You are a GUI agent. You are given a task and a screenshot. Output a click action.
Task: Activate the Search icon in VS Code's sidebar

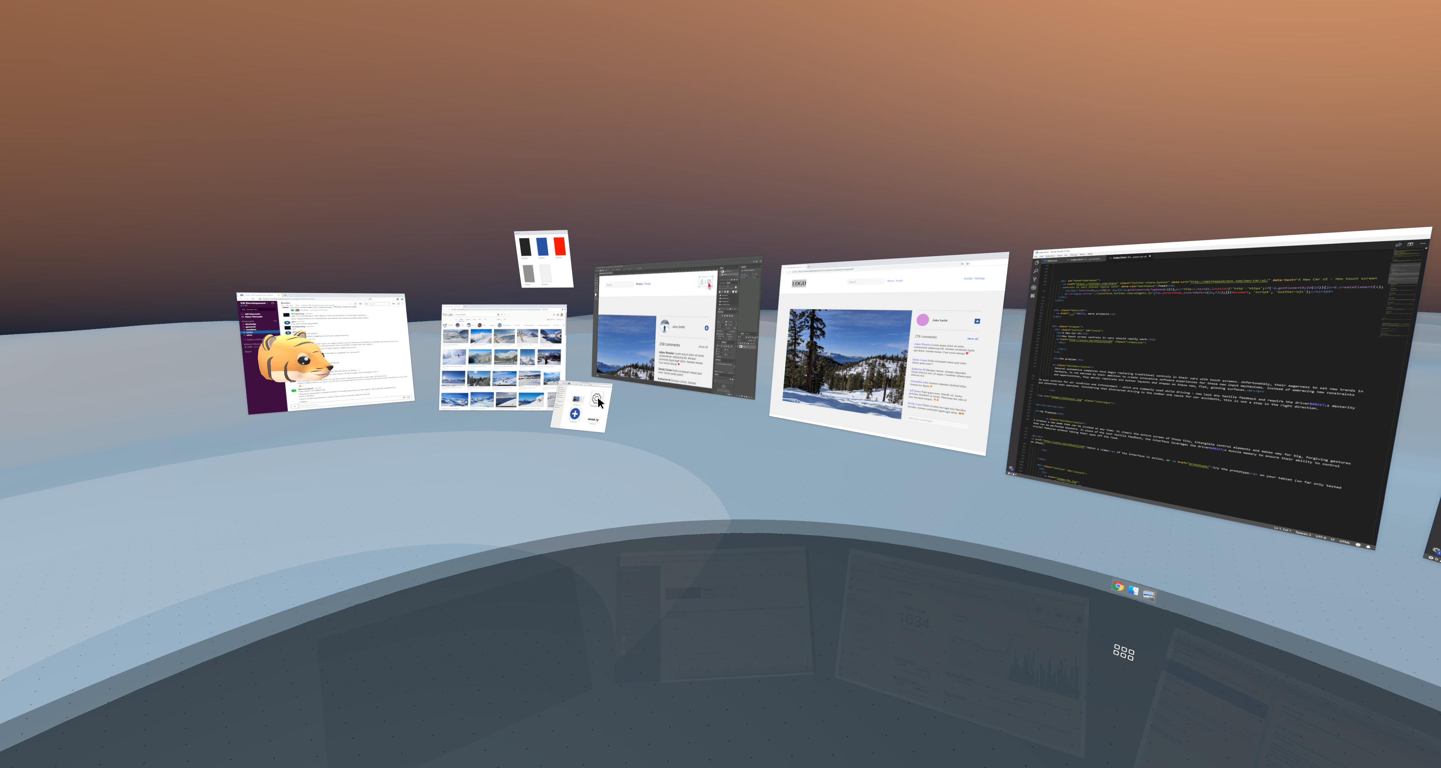(1036, 272)
